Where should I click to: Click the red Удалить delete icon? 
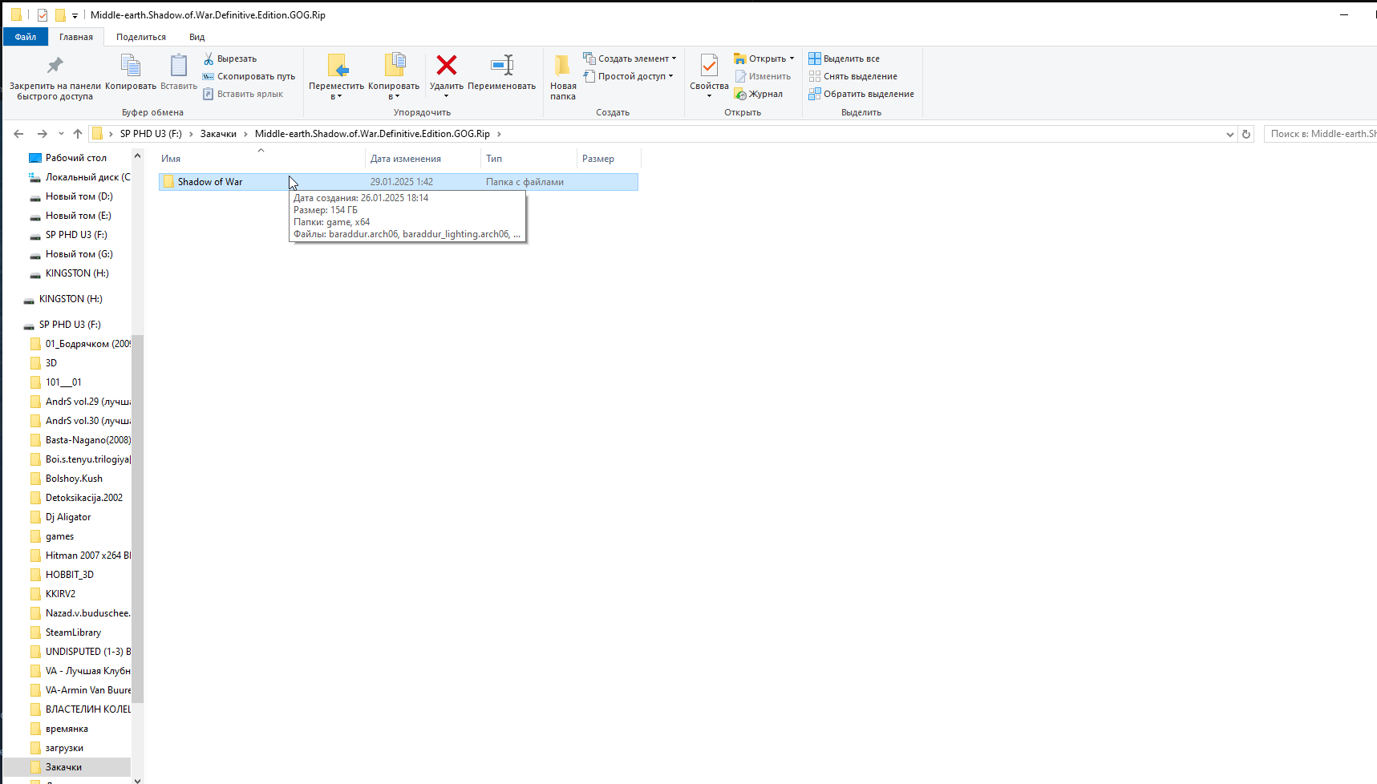pyautogui.click(x=447, y=65)
